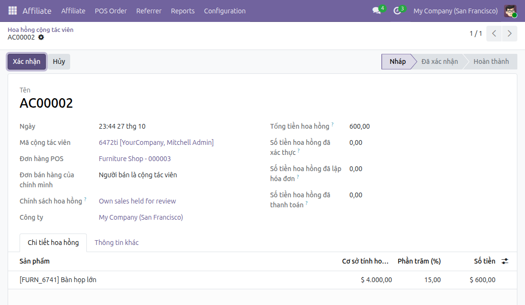Open the POS Order menu

tap(111, 10)
